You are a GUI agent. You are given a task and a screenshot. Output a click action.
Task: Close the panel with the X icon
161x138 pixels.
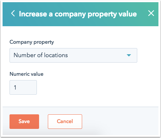click(151, 13)
